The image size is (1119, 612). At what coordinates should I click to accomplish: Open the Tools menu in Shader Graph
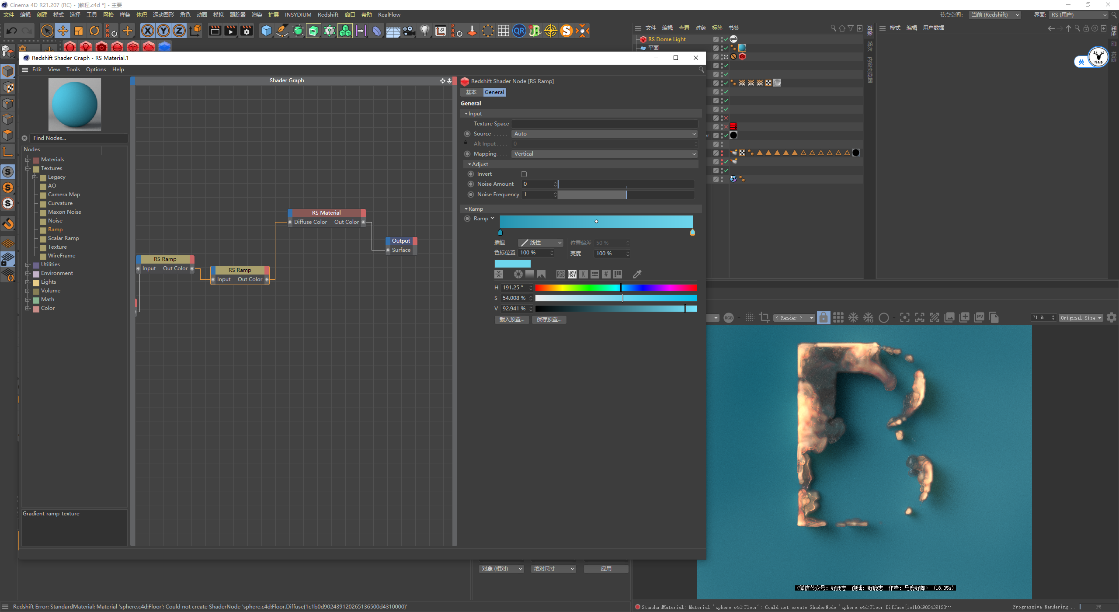point(73,70)
